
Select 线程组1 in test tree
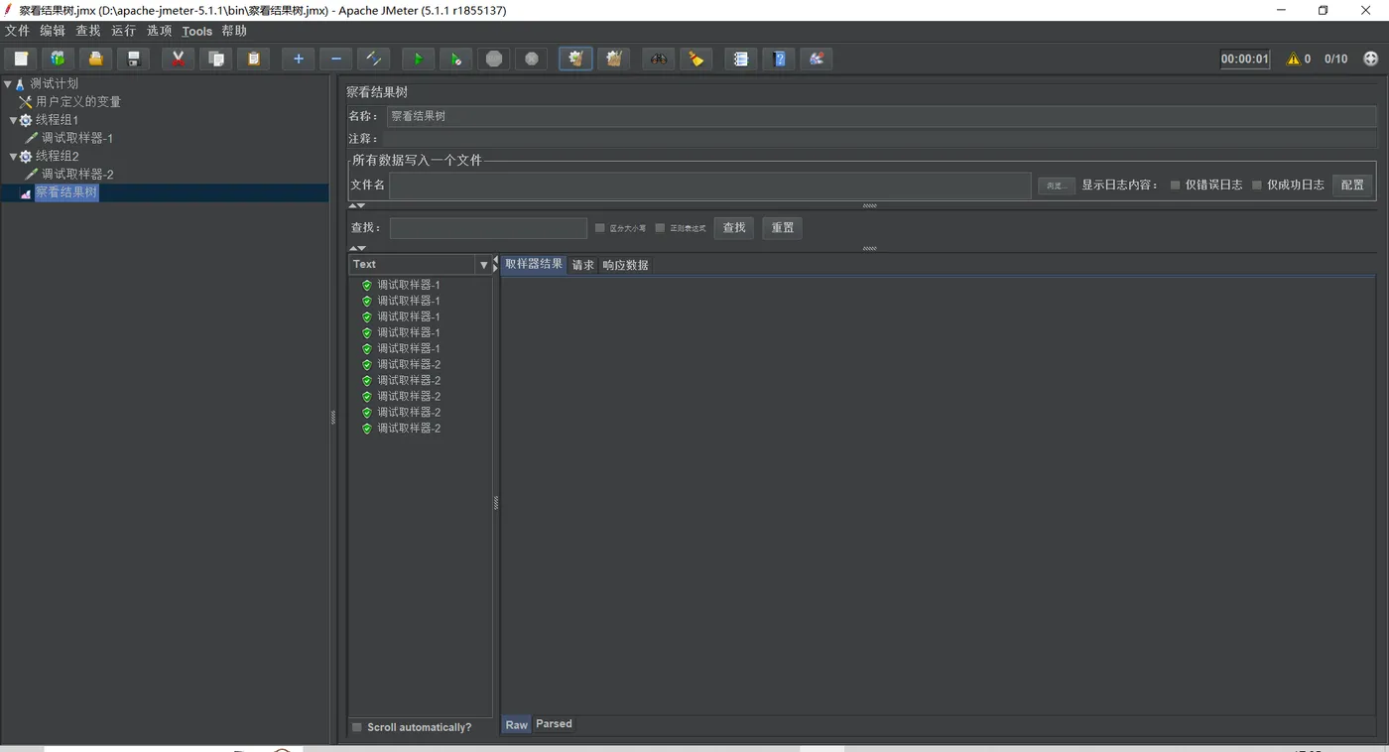tap(57, 120)
